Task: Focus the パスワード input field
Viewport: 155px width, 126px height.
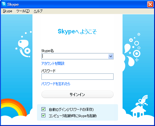Action: [77, 76]
